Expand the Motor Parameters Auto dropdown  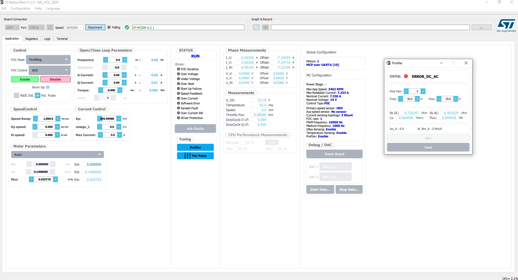[57, 155]
